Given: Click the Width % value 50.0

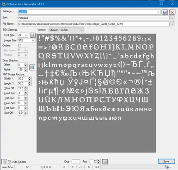Looking at the screenshot, I should 23,79.
